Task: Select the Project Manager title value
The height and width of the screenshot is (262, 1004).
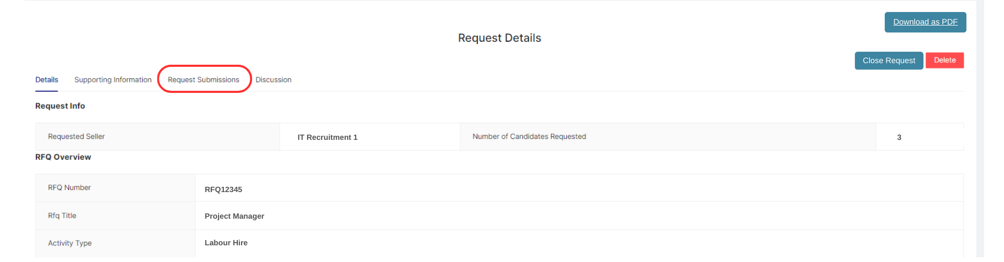Action: coord(234,216)
